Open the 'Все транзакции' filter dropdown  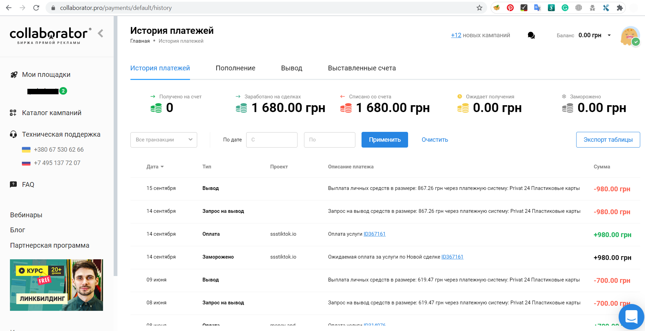point(164,140)
